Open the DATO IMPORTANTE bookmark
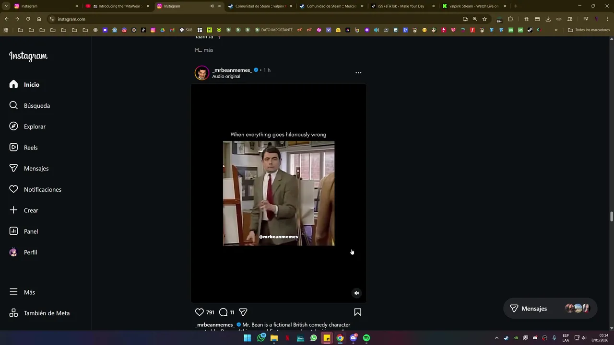The width and height of the screenshot is (614, 345). (x=274, y=30)
